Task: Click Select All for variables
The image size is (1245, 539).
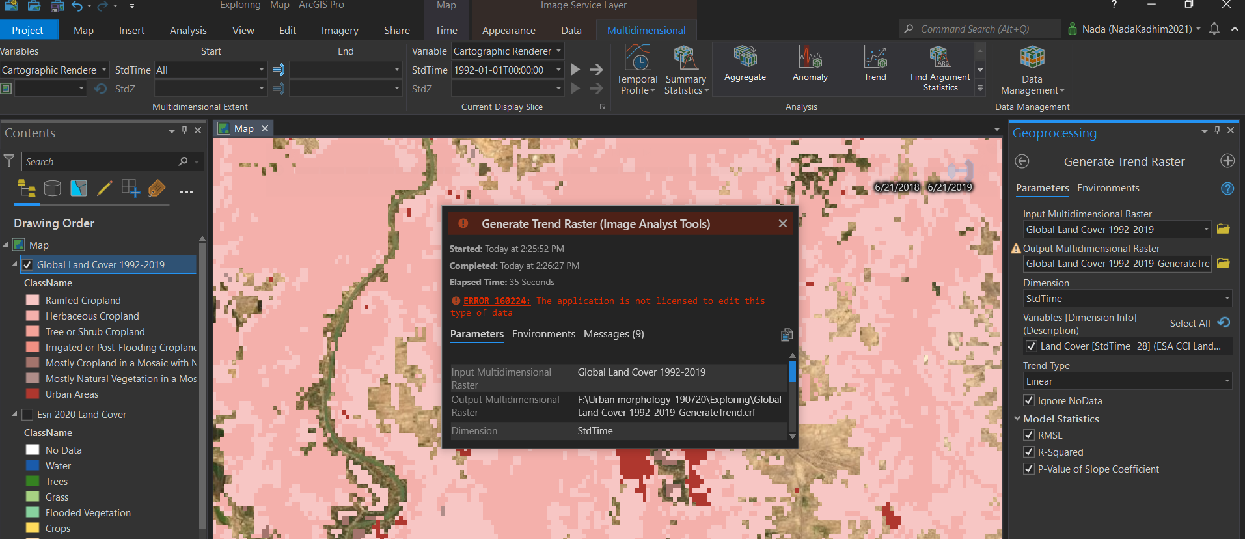Action: [x=1190, y=324]
